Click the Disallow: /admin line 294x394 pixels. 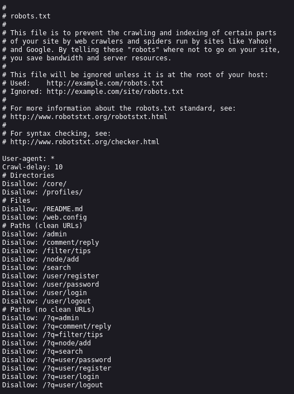(x=35, y=234)
